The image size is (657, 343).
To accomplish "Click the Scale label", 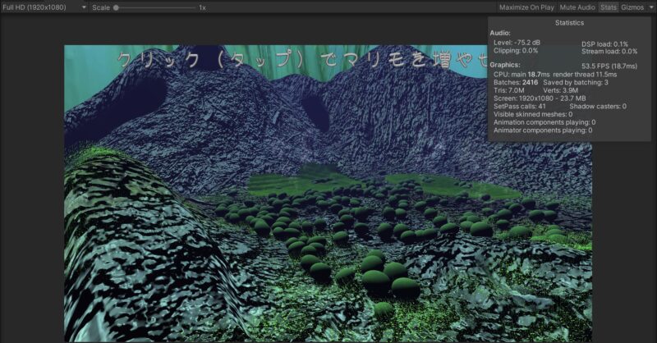I will click(101, 7).
